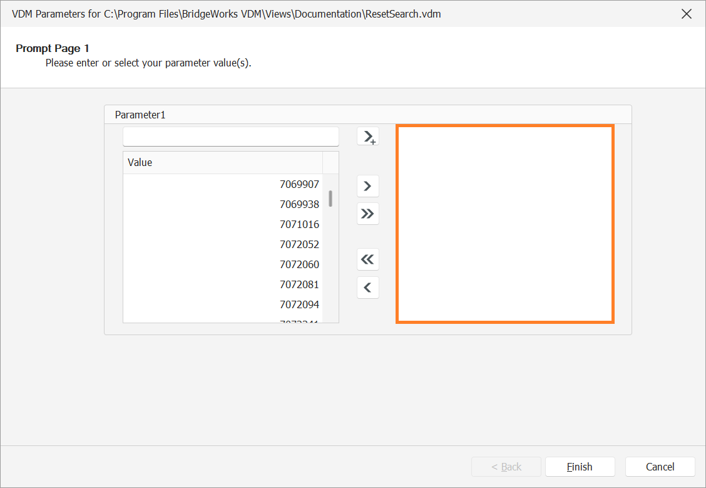Click the double left arrow transfer icon
Viewport: 706px width, 488px height.
pyautogui.click(x=367, y=259)
